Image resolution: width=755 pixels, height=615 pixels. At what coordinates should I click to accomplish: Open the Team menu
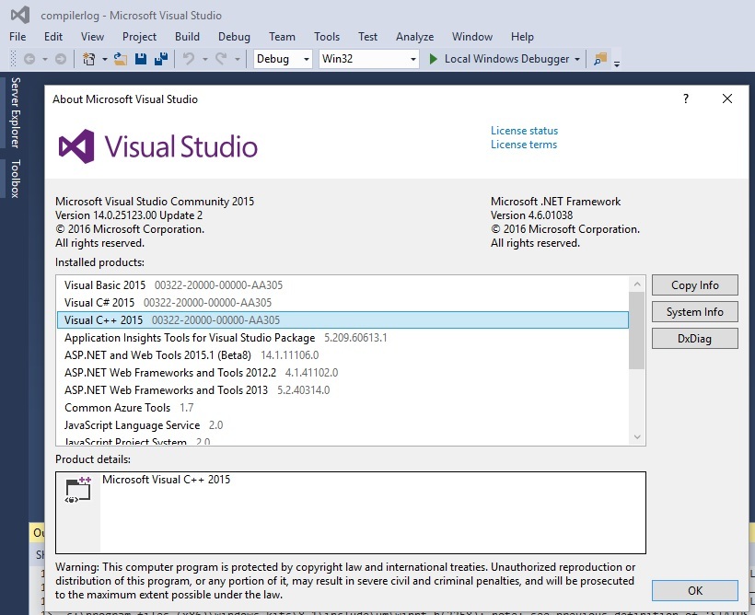[x=282, y=37]
